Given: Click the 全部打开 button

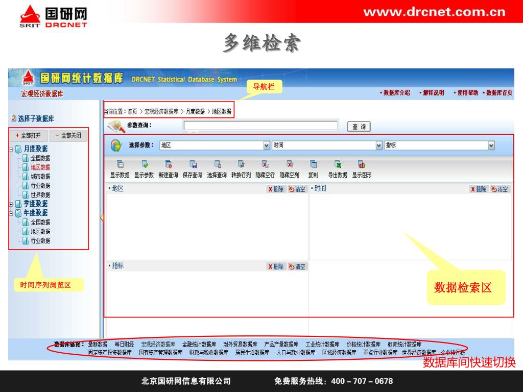Looking at the screenshot, I should (x=29, y=136).
